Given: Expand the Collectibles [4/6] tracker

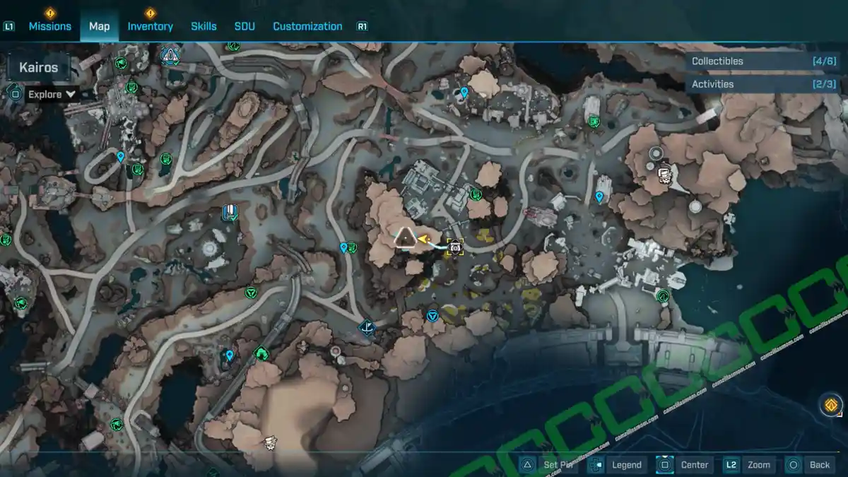Looking at the screenshot, I should [x=763, y=61].
